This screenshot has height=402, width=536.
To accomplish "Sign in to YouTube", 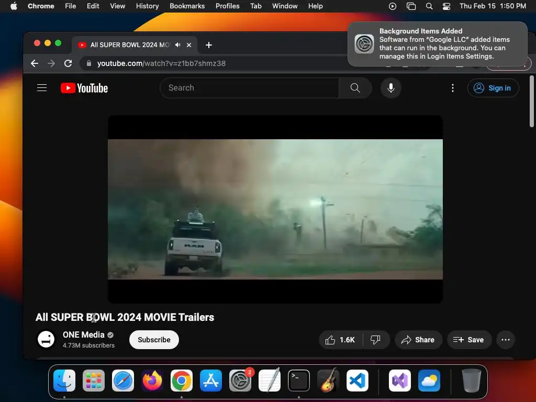I will pos(493,88).
